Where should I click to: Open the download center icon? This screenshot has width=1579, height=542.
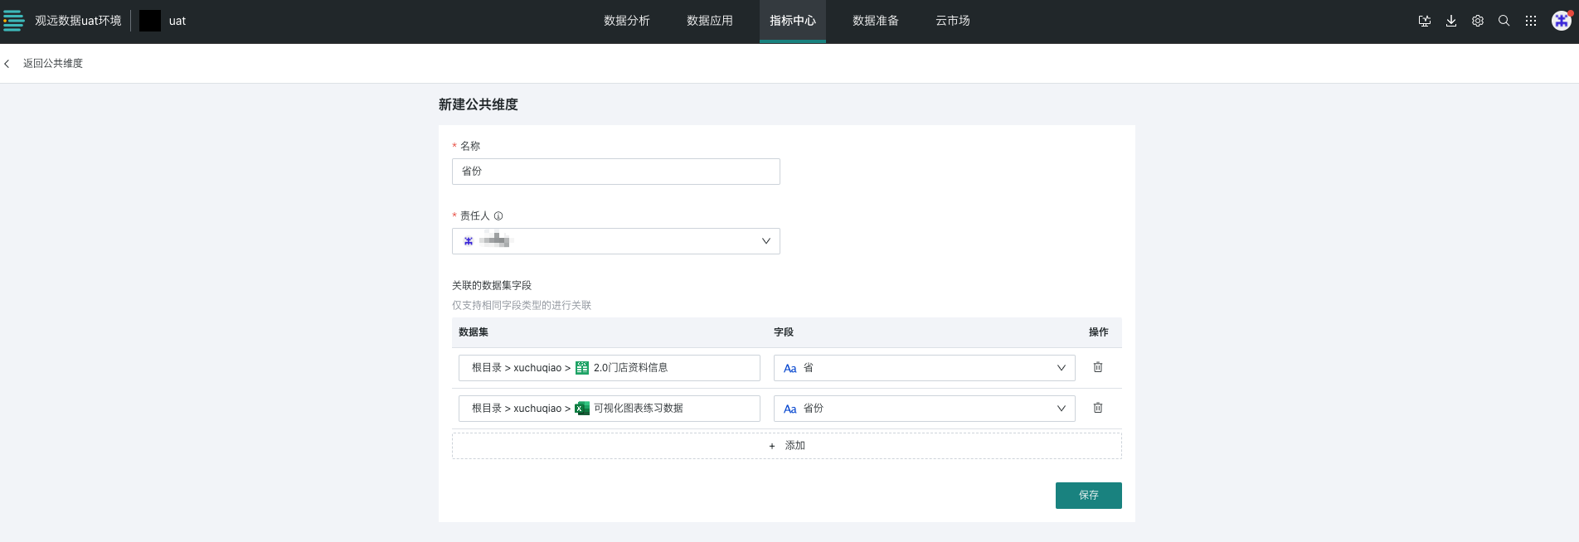[1451, 22]
